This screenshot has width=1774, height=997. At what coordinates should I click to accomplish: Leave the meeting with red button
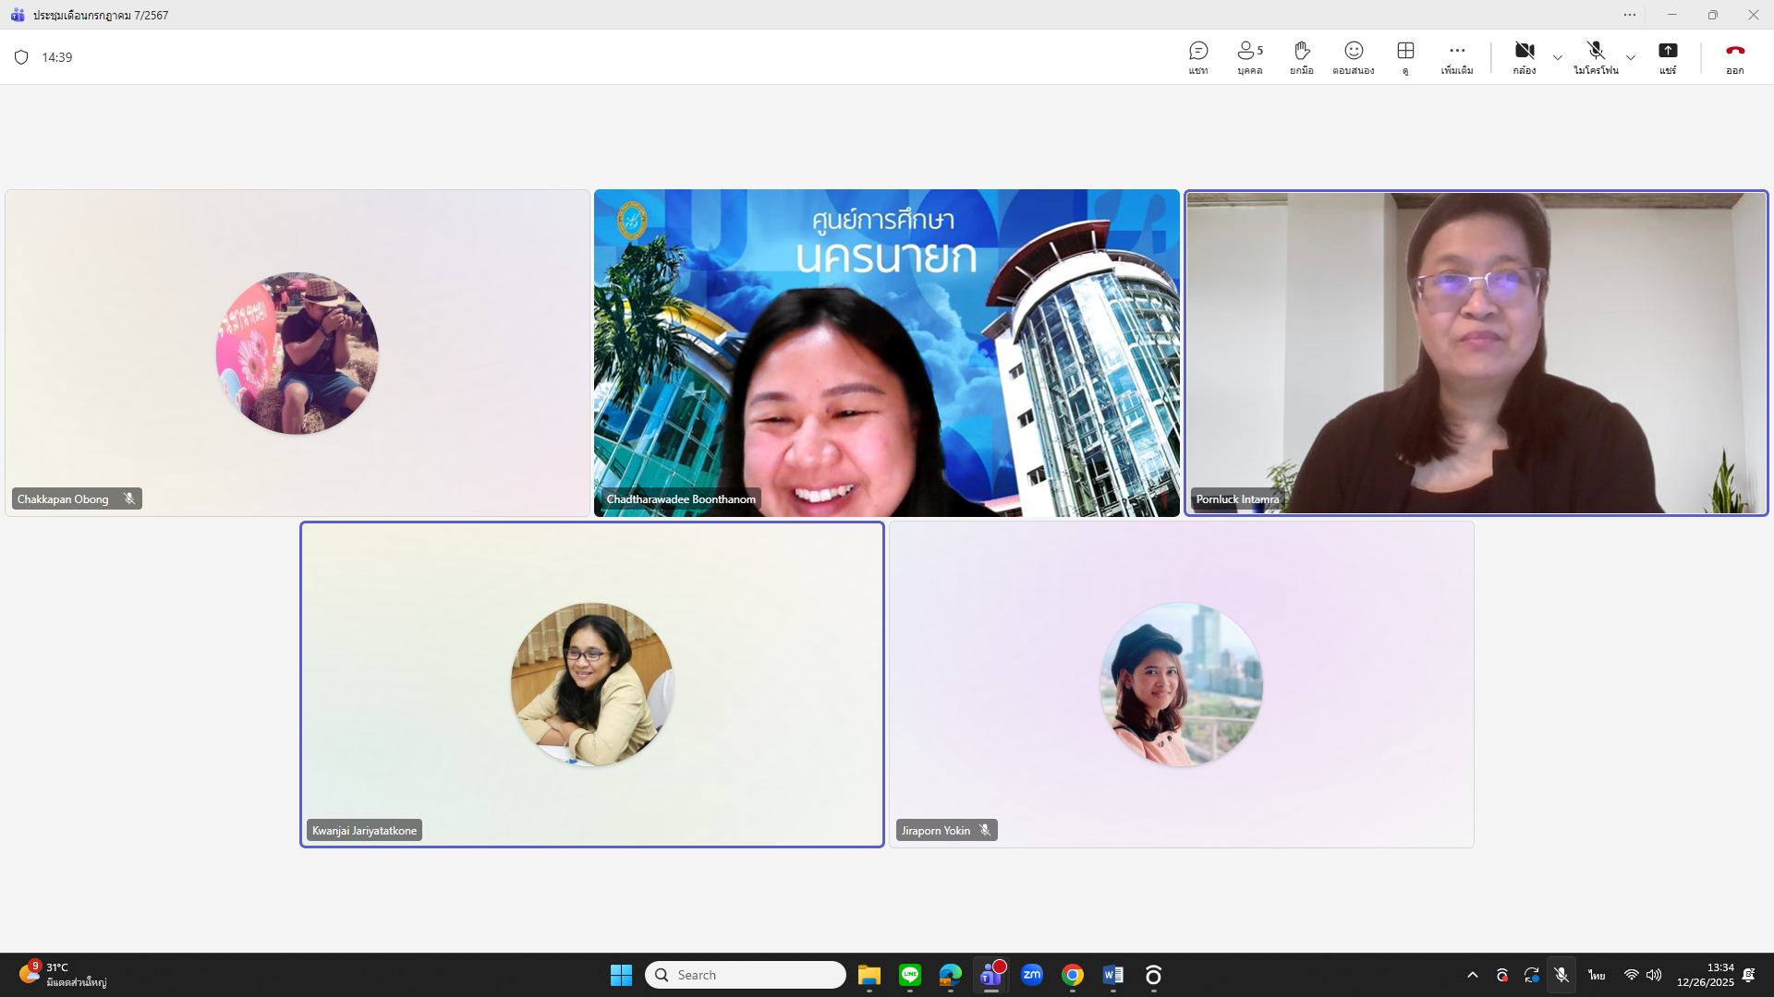(1734, 57)
